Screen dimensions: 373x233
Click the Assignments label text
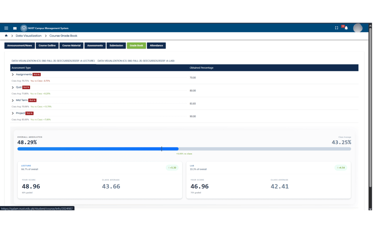point(24,75)
